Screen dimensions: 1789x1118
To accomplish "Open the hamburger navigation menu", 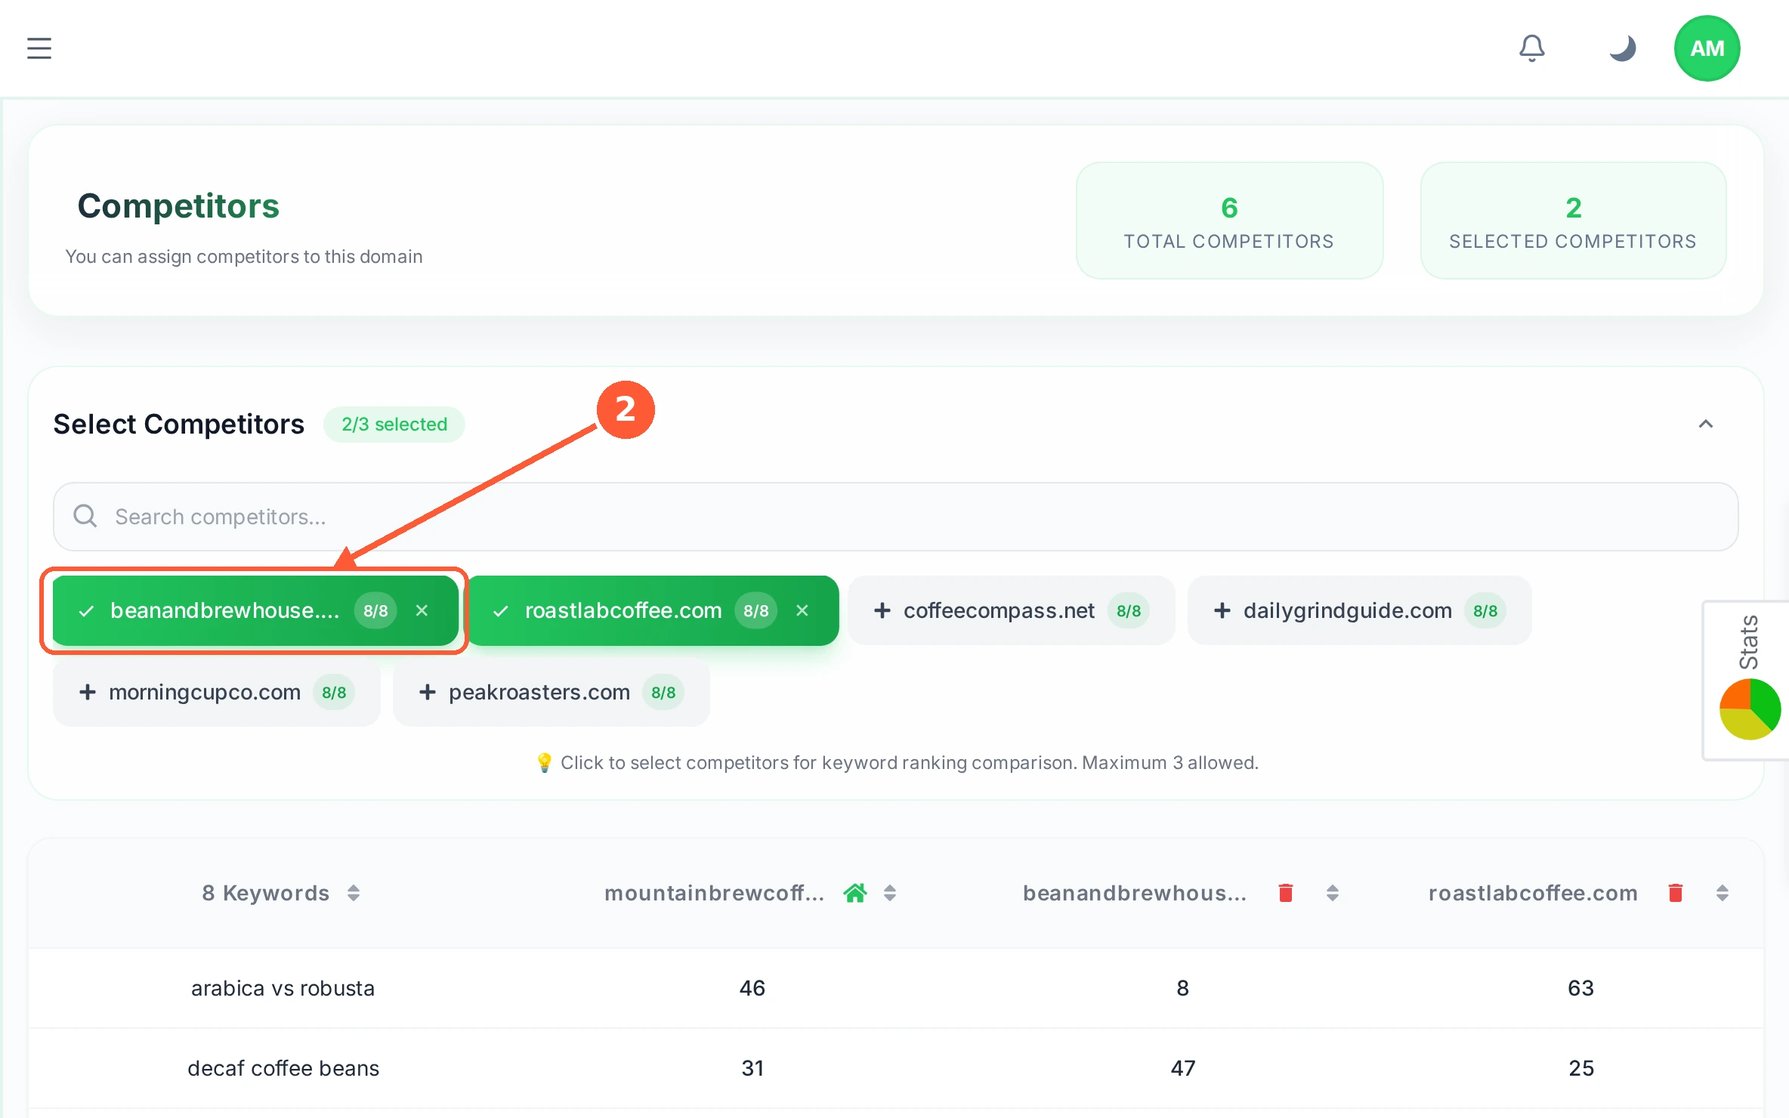I will pos(39,48).
